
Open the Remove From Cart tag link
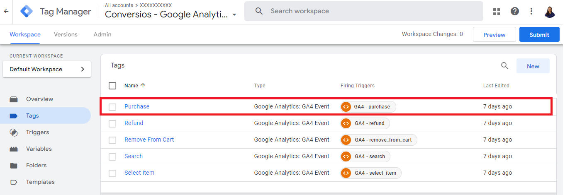coord(149,140)
